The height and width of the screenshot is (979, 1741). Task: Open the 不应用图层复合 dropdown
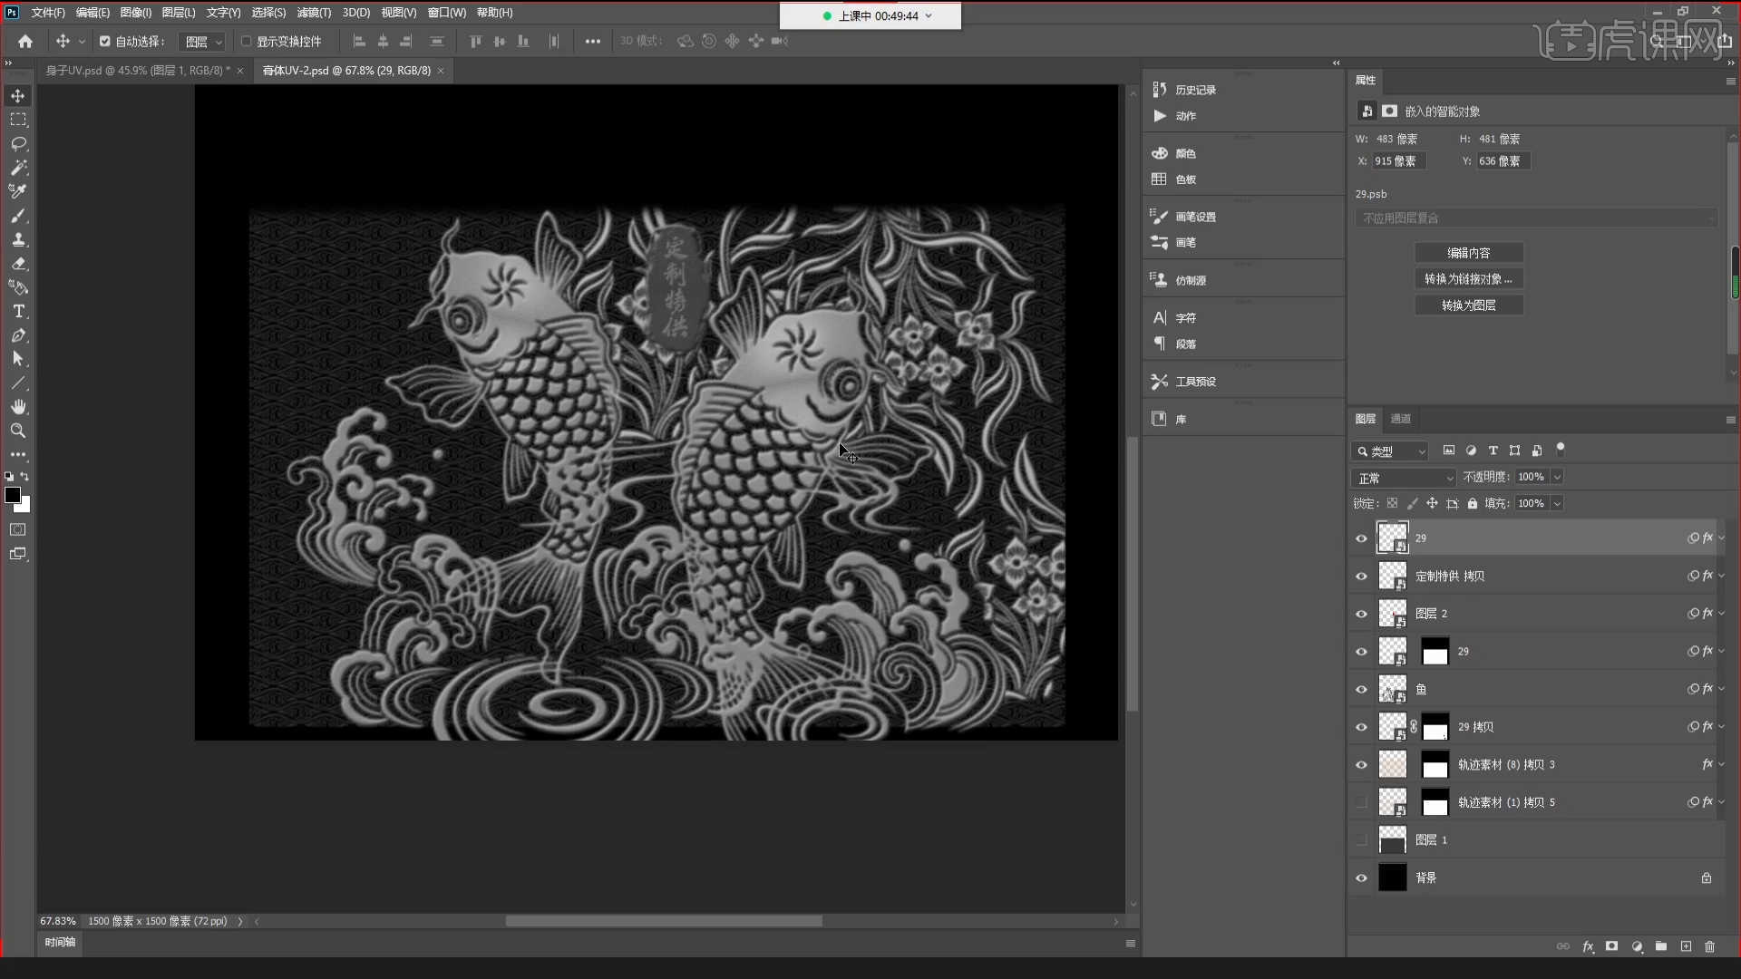pos(1536,218)
